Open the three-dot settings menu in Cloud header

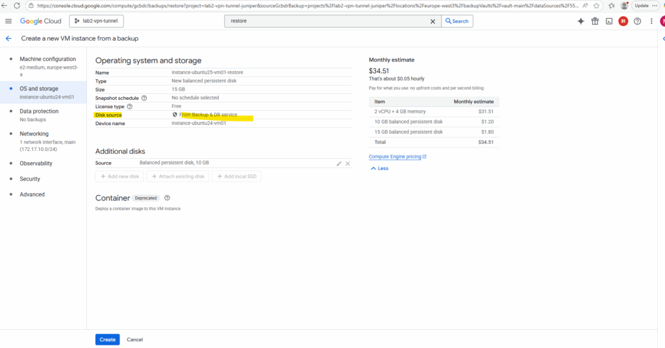651,21
